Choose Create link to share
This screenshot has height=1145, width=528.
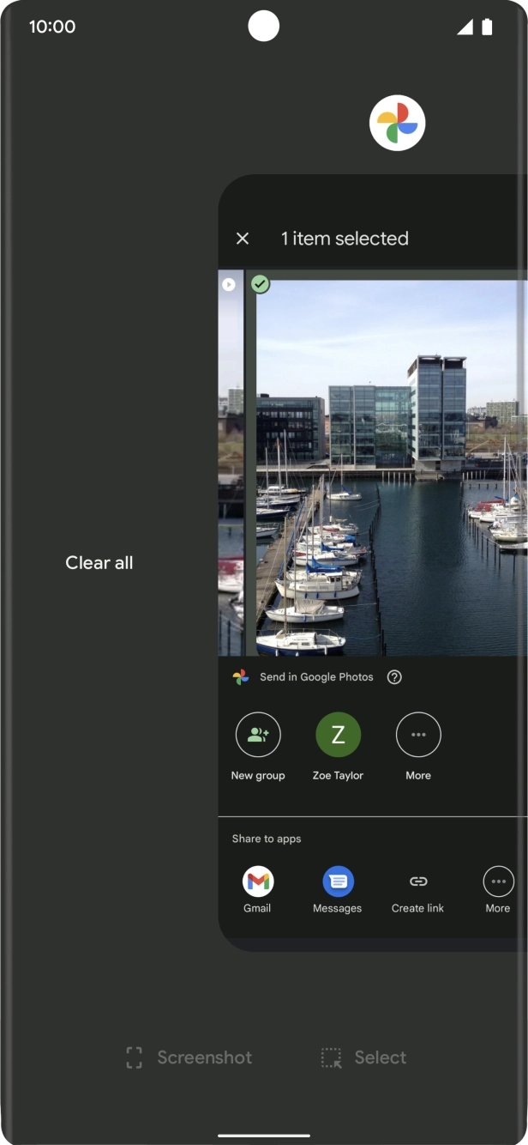pos(417,881)
